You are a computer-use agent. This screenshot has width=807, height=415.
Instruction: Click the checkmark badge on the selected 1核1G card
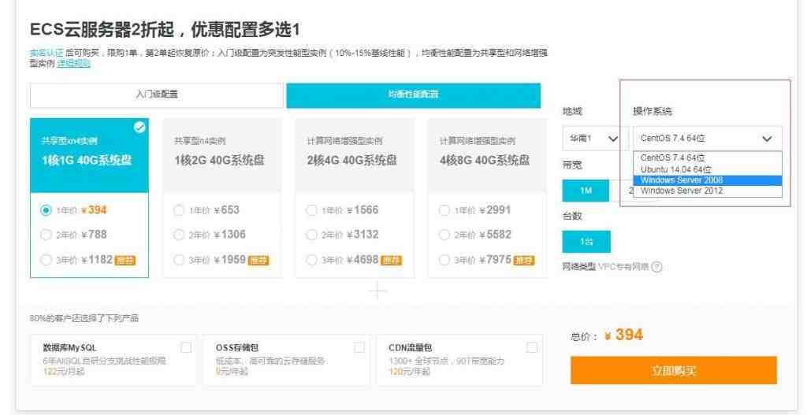139,128
